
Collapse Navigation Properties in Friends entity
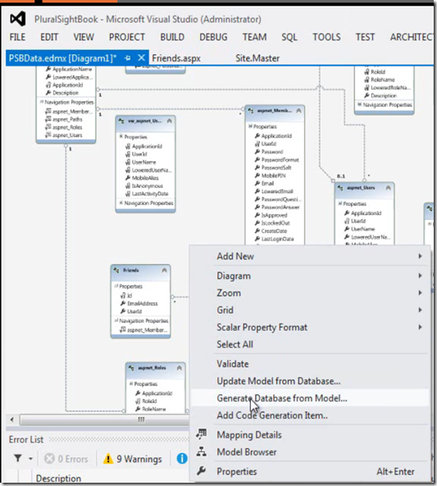point(116,320)
